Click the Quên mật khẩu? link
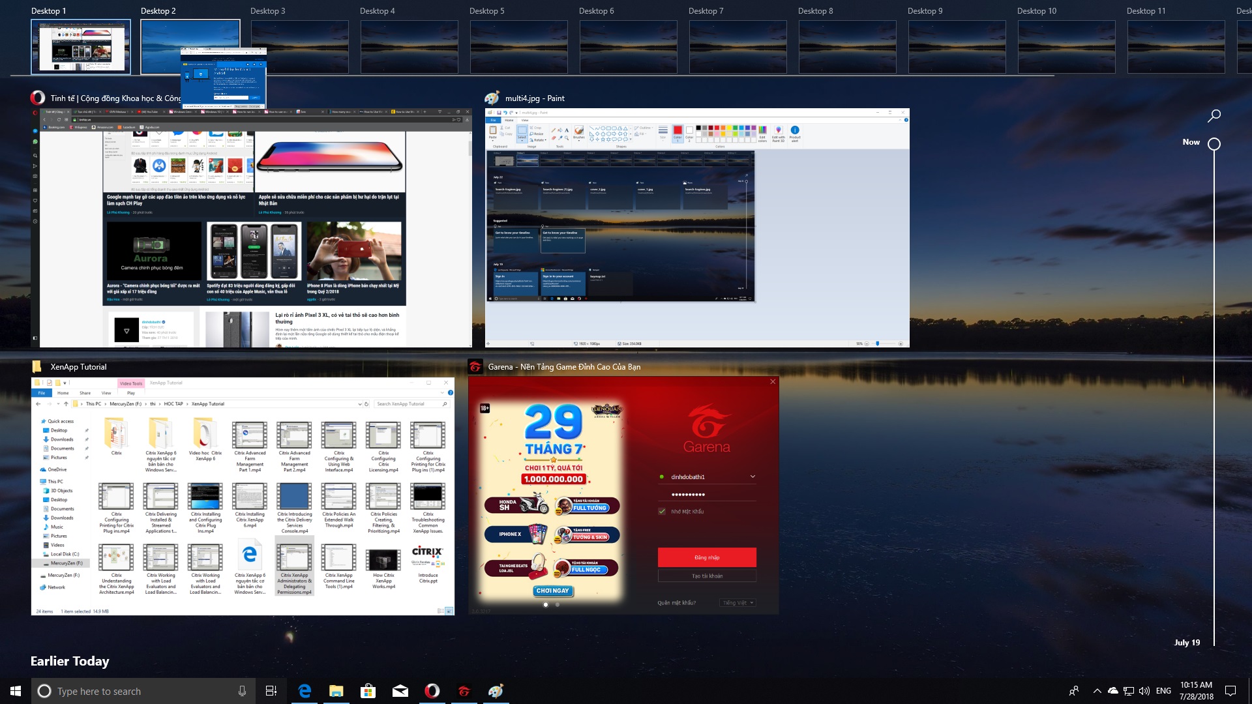This screenshot has height=704, width=1252. 676,603
